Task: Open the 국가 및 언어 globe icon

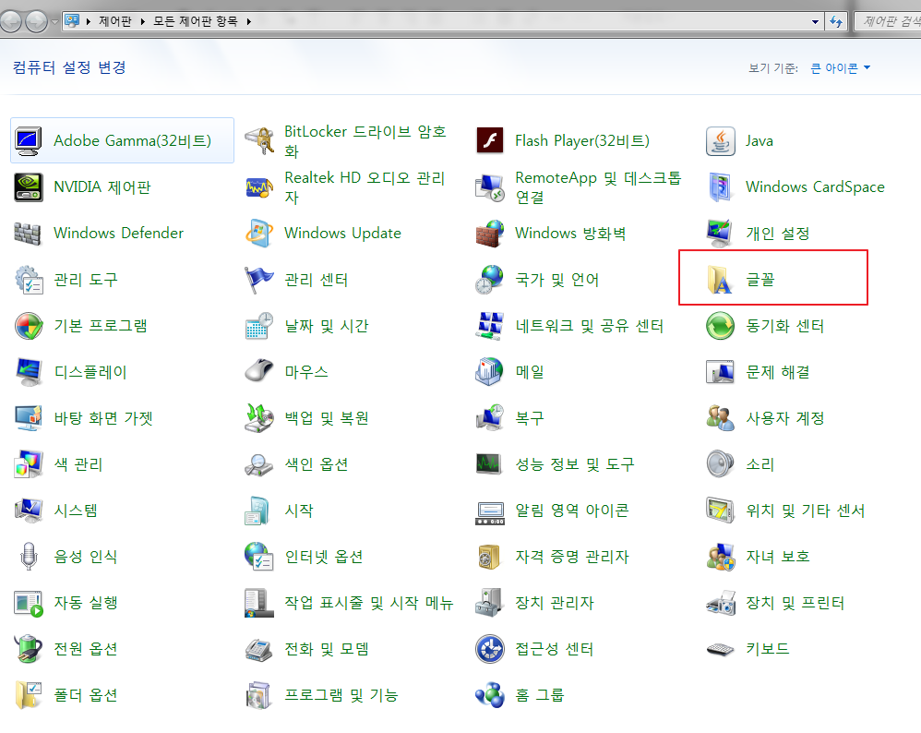Action: click(x=490, y=280)
